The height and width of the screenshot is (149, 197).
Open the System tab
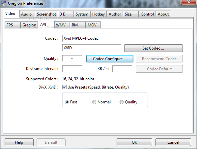click(82, 14)
